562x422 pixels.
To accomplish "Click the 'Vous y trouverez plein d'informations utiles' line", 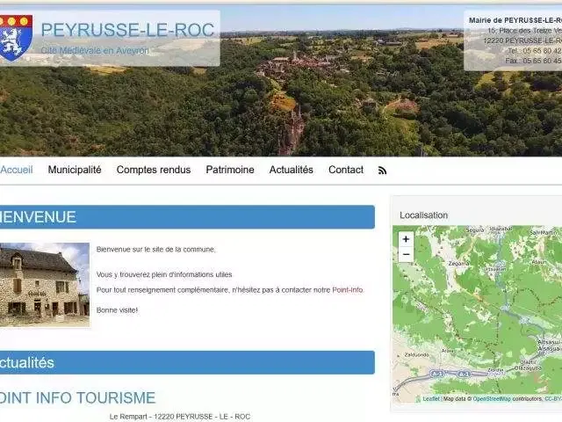I will coord(164,275).
